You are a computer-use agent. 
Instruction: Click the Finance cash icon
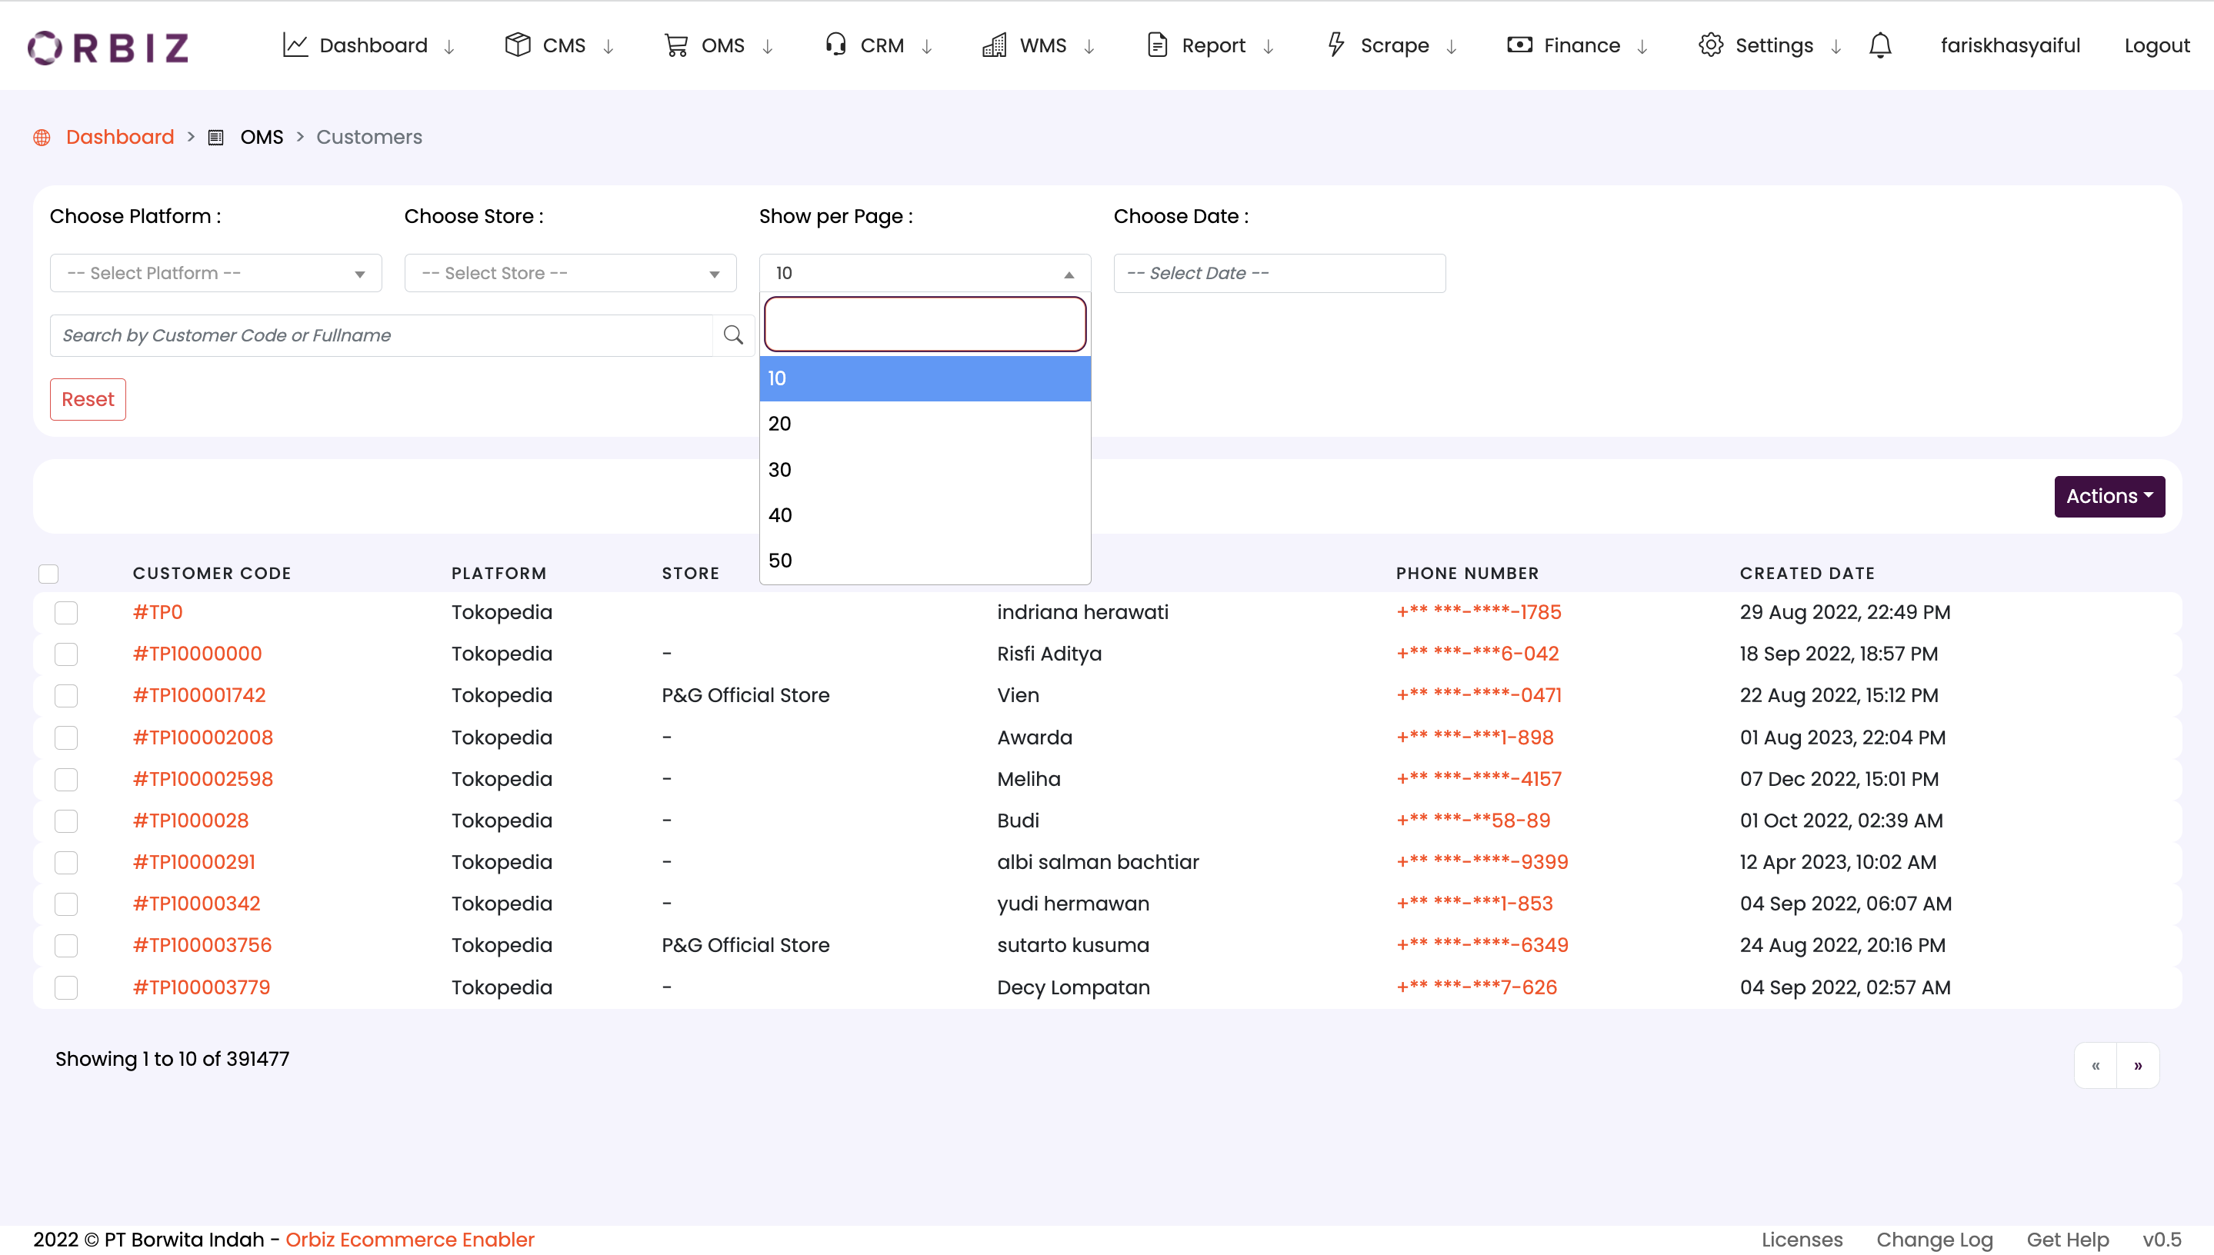pyautogui.click(x=1519, y=45)
